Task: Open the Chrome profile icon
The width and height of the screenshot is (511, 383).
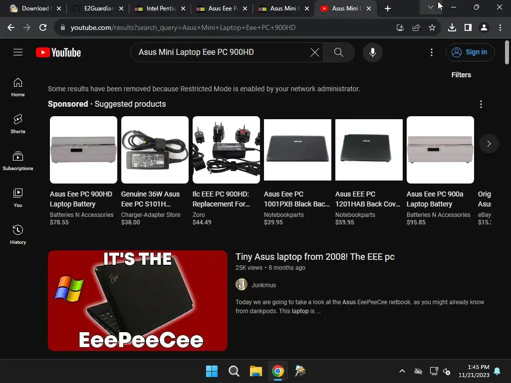Action: tap(484, 28)
